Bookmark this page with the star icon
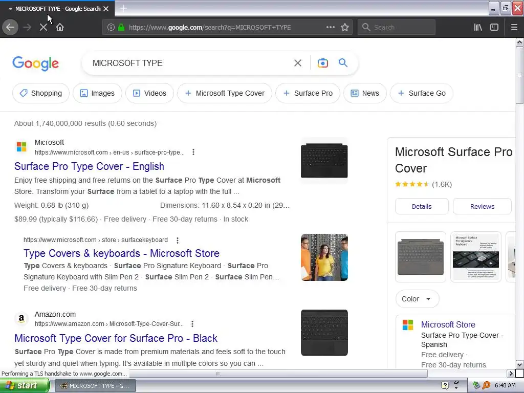The height and width of the screenshot is (393, 524). tap(345, 28)
